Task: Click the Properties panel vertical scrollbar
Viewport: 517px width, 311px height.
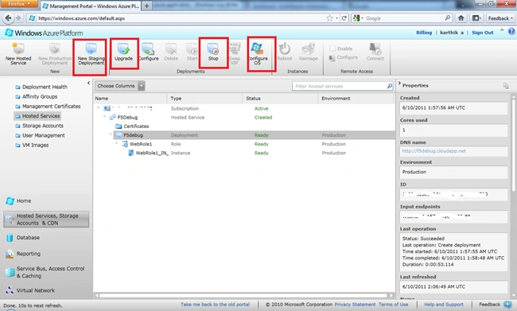Action: 513,145
